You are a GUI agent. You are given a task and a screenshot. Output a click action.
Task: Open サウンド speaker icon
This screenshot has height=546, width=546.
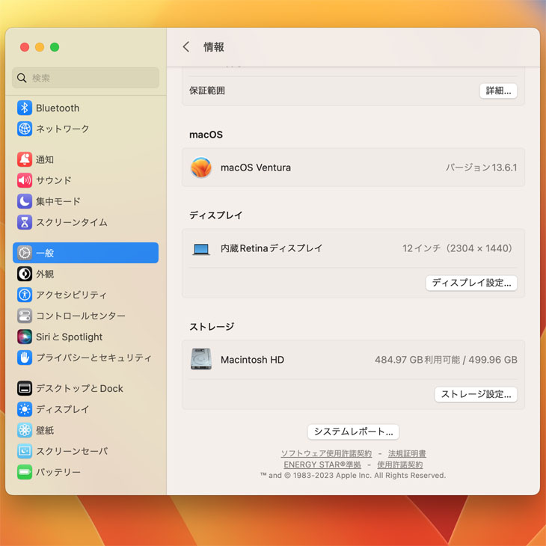(x=25, y=180)
